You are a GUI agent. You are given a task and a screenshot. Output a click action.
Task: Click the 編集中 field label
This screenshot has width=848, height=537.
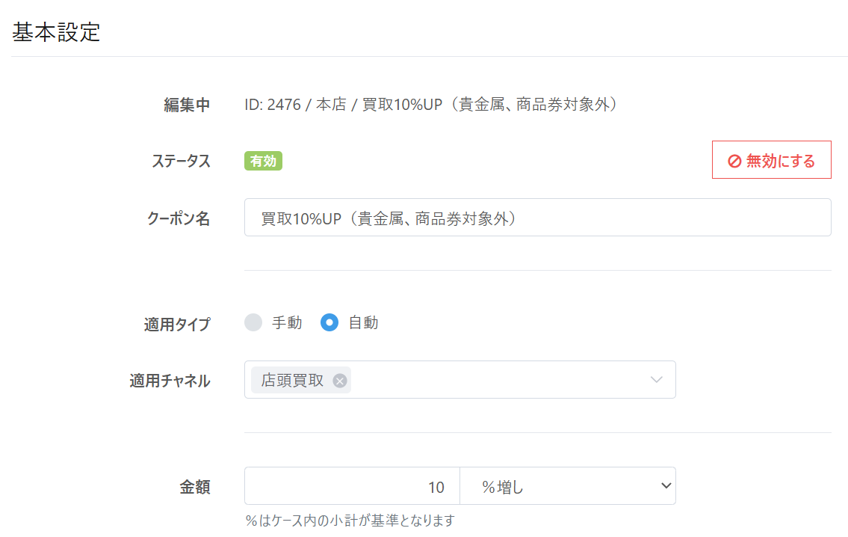click(187, 105)
